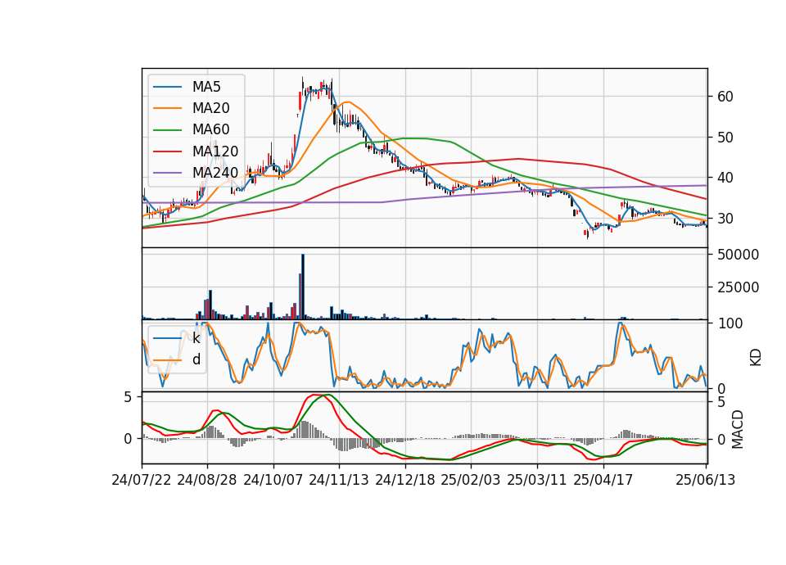The width and height of the screenshot is (786, 565).
Task: Click the 25/02/03 date tick label
Action: coord(471,480)
